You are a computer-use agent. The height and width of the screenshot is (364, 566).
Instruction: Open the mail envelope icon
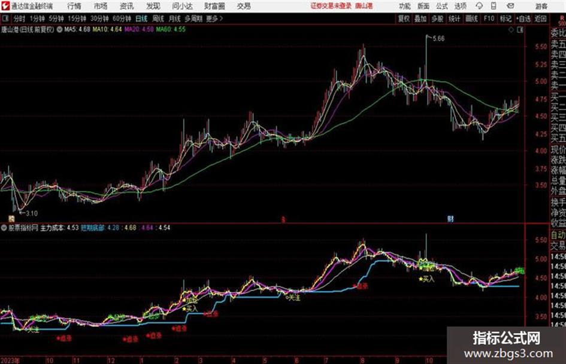coord(510,6)
